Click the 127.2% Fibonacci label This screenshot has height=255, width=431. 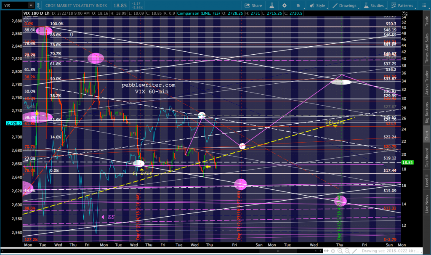(31, 239)
